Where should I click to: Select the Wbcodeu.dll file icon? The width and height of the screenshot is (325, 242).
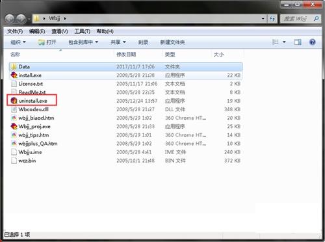pyautogui.click(x=14, y=109)
